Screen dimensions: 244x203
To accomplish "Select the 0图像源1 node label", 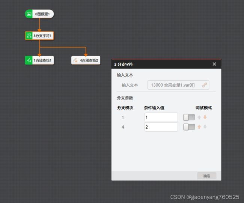I will coord(42,14).
